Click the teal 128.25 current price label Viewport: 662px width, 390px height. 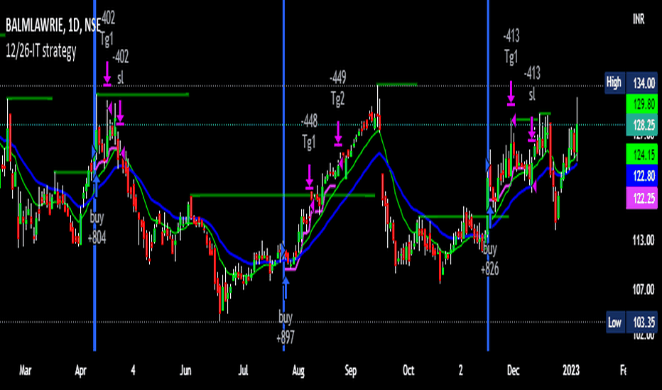click(x=643, y=125)
